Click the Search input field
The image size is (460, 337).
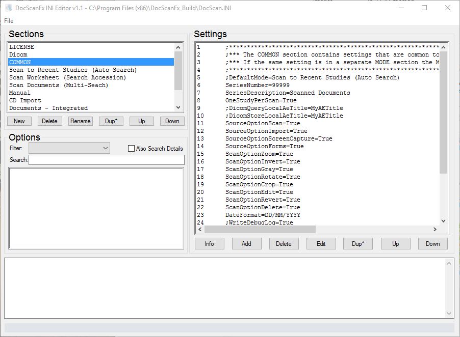pos(107,160)
